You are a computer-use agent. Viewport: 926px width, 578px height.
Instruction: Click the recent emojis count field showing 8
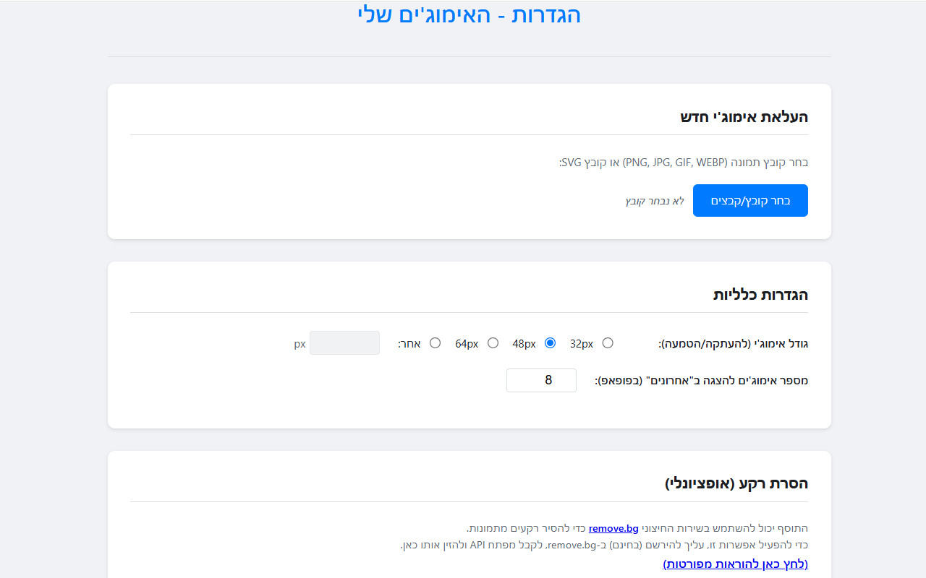click(541, 380)
